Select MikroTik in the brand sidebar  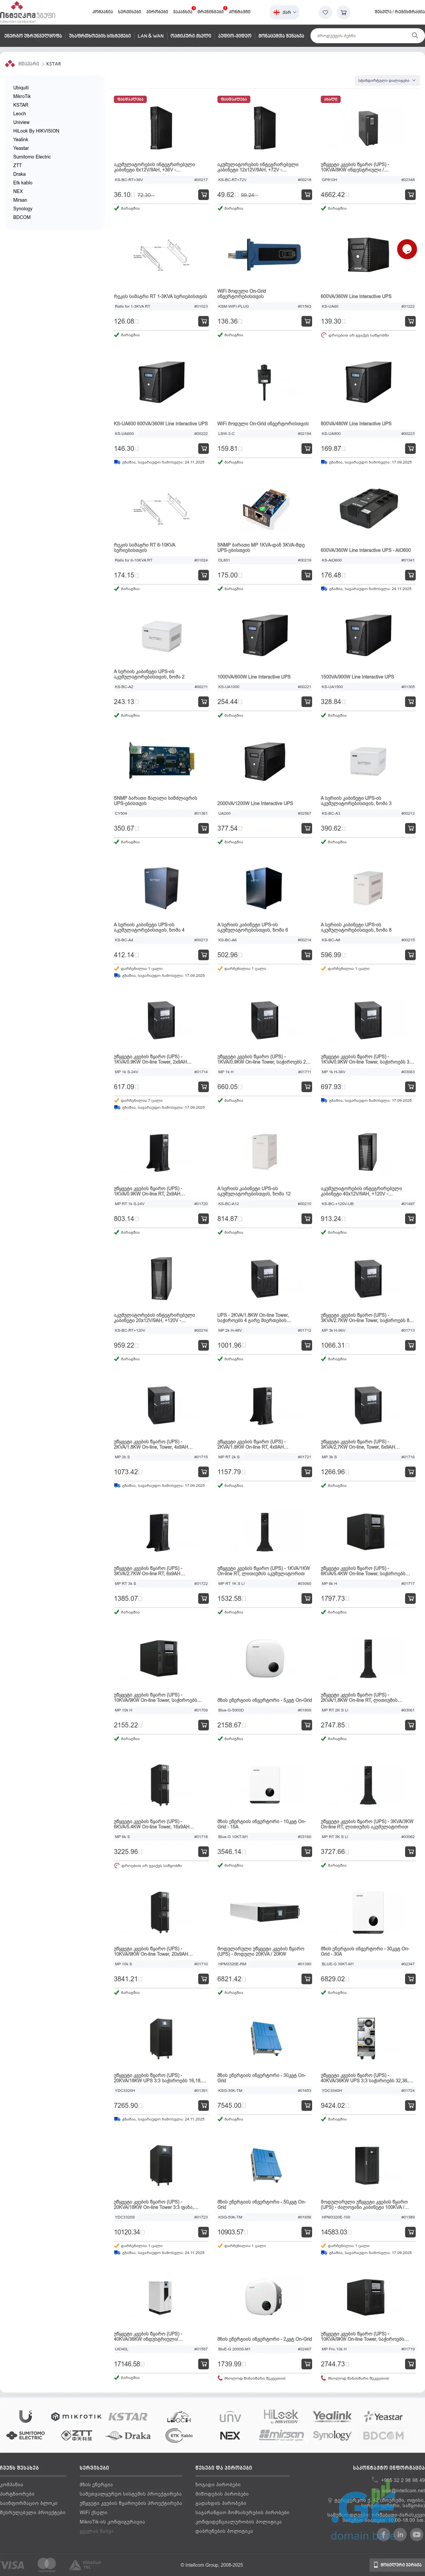[22, 96]
